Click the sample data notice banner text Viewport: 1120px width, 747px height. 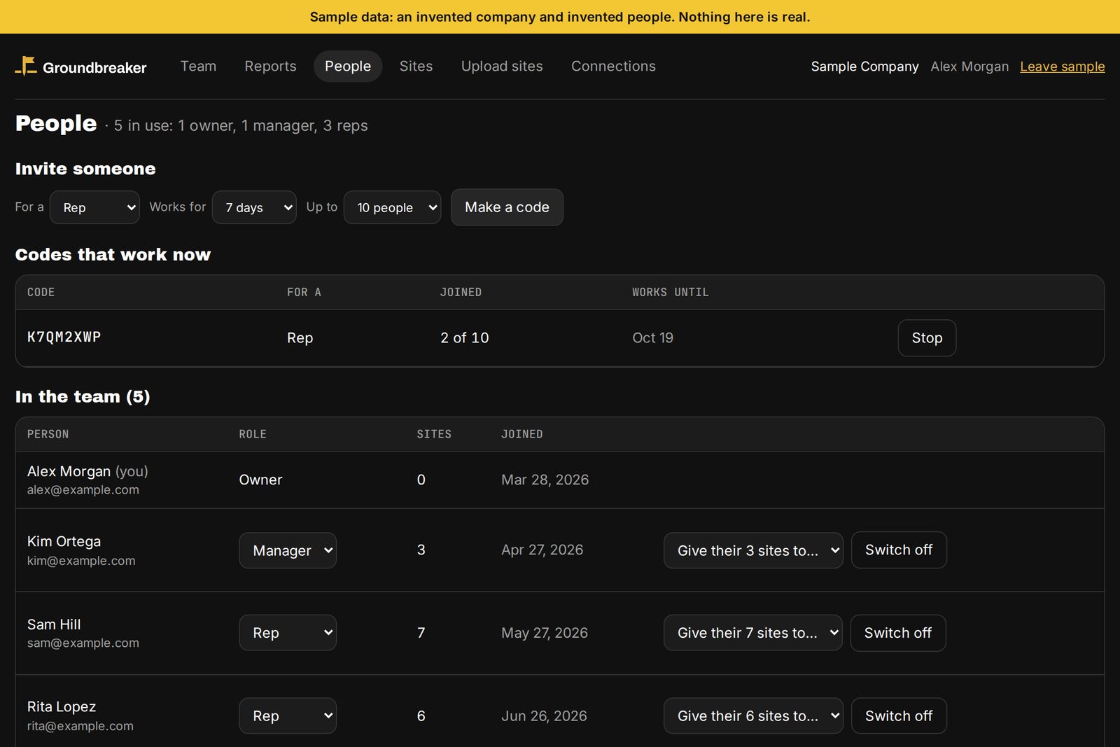click(560, 17)
